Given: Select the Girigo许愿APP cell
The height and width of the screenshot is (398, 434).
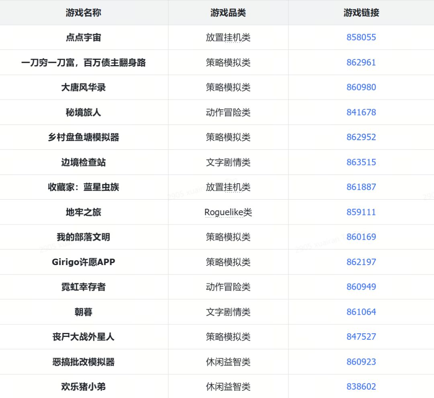Looking at the screenshot, I should pos(84,262).
